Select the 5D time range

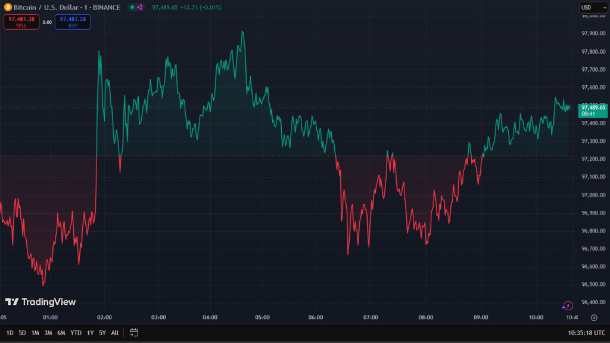click(22, 332)
